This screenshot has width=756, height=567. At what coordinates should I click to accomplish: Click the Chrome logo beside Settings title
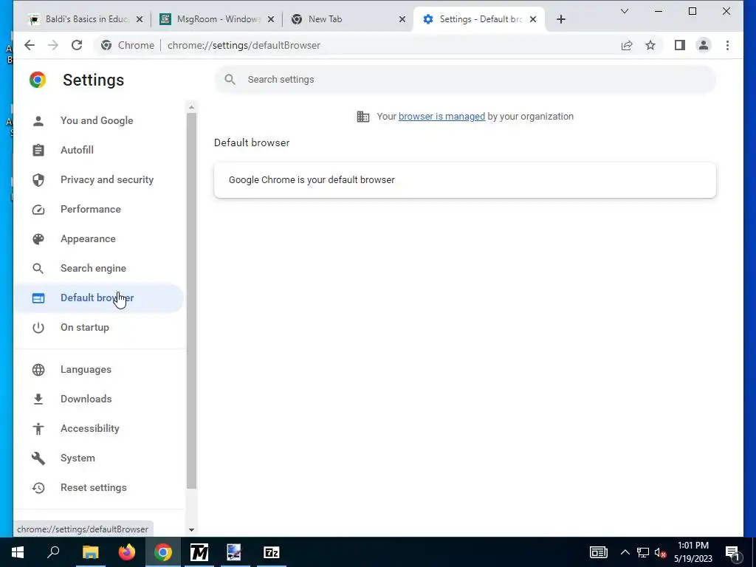pyautogui.click(x=38, y=80)
